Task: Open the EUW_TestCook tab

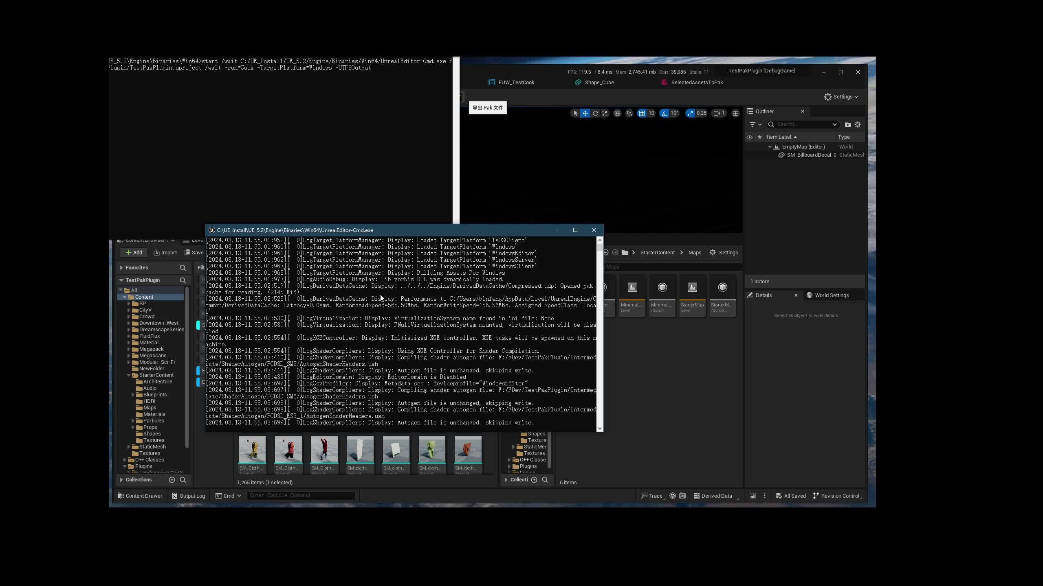Action: (516, 83)
